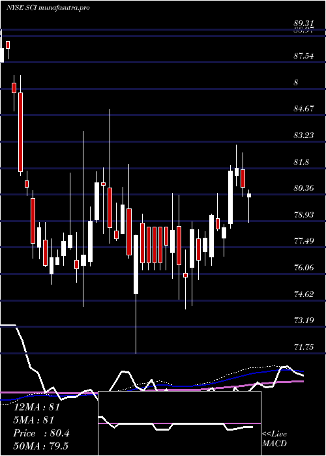Click the 84.67 price axis label

304,109
